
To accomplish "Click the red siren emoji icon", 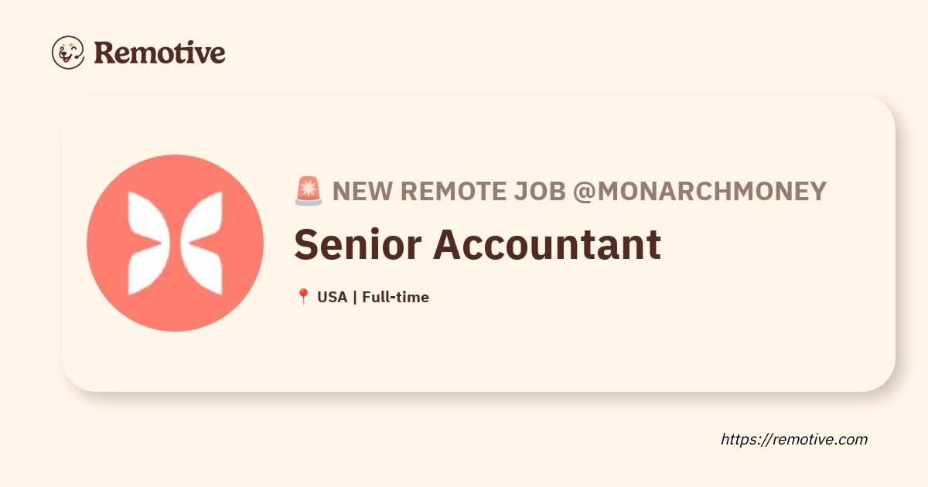I will coord(309,191).
